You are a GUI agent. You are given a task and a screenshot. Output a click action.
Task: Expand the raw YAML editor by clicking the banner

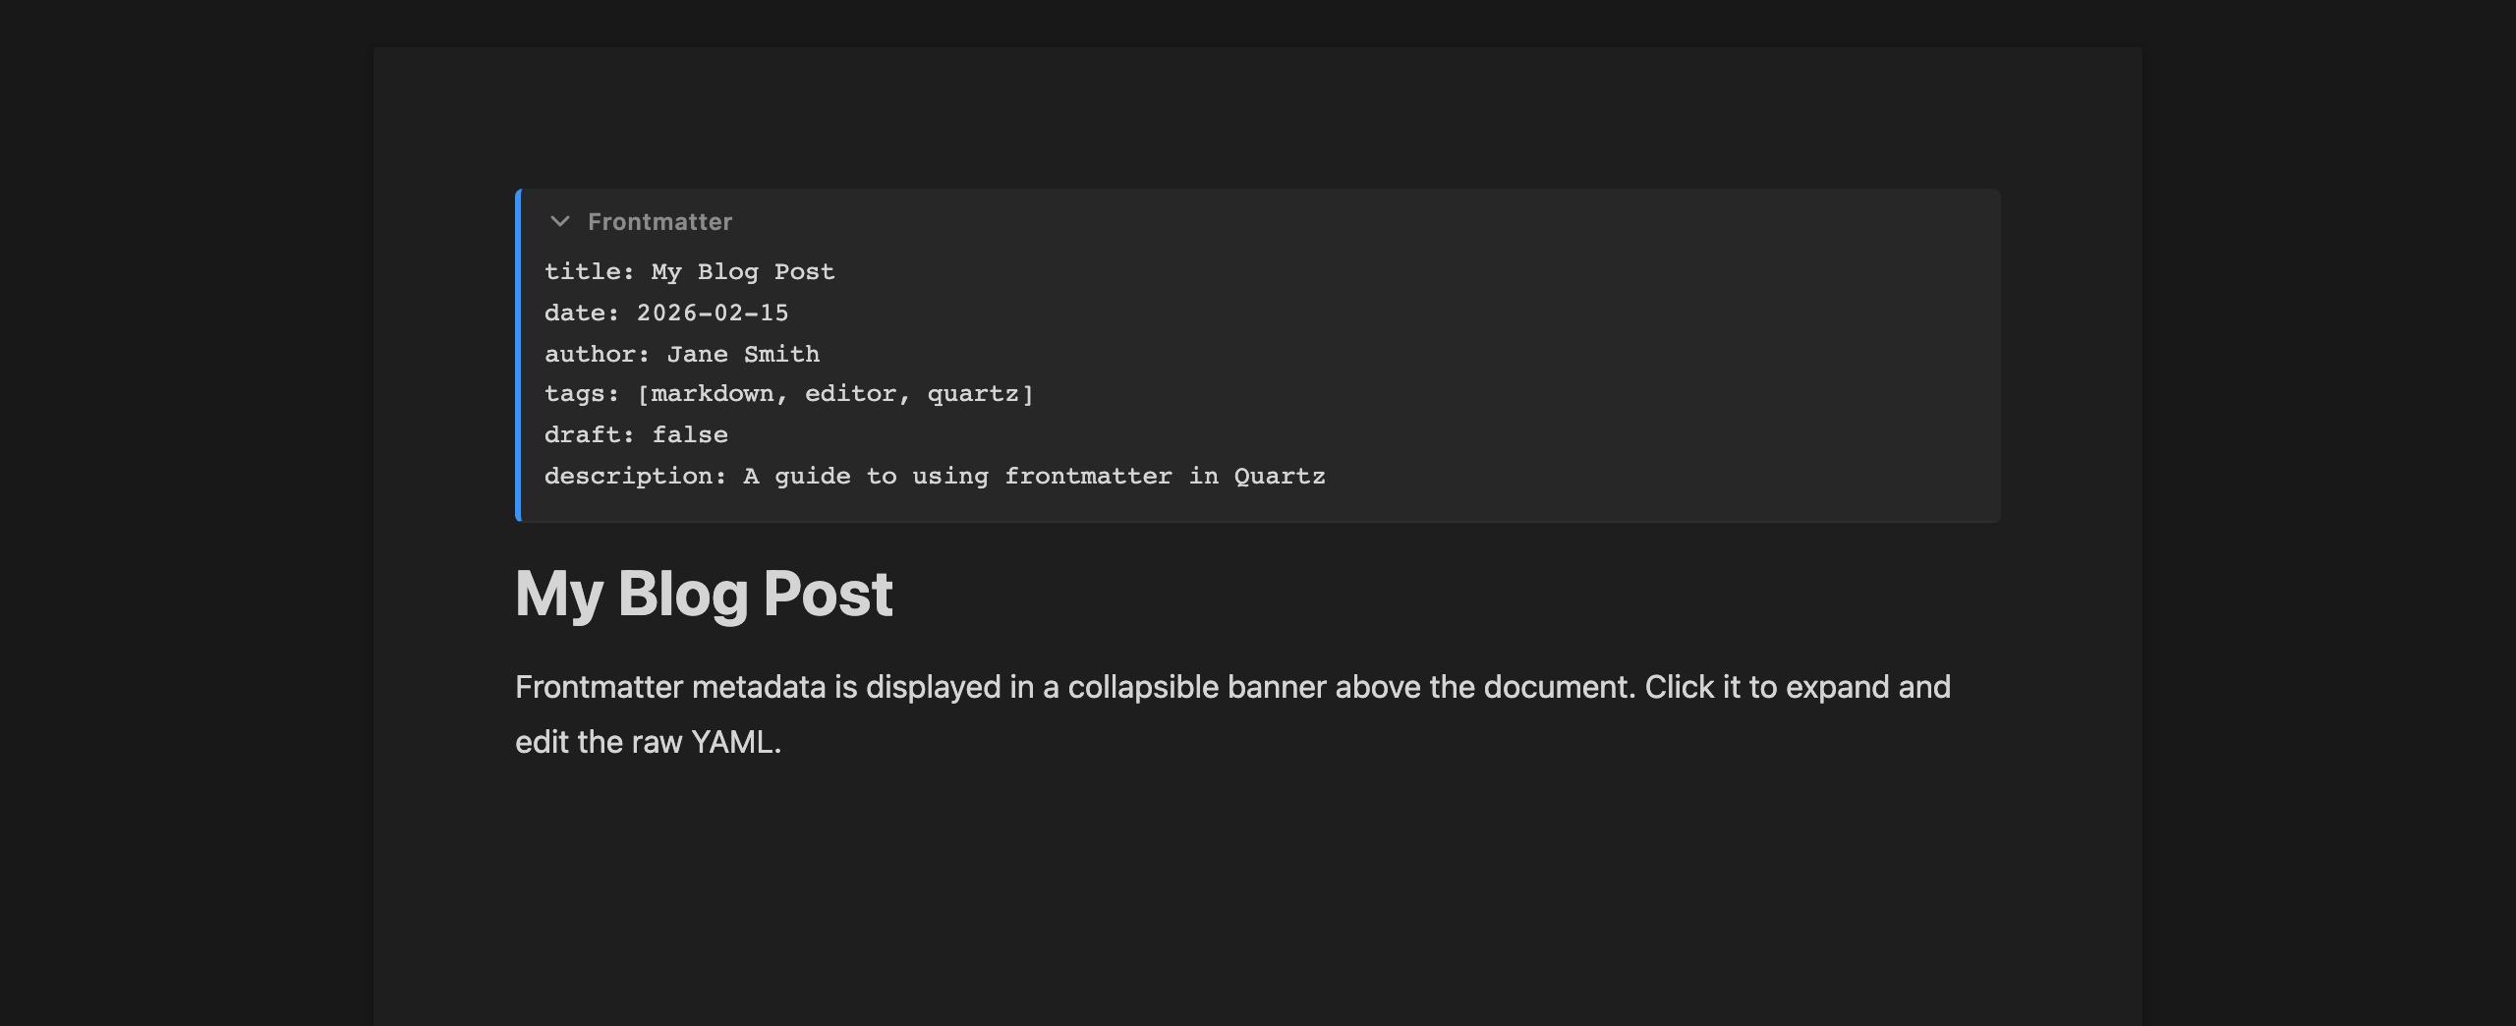point(659,221)
